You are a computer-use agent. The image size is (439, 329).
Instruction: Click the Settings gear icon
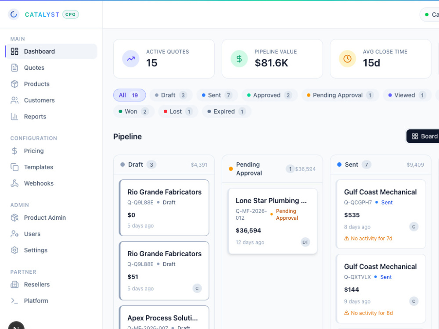[x=14, y=250]
